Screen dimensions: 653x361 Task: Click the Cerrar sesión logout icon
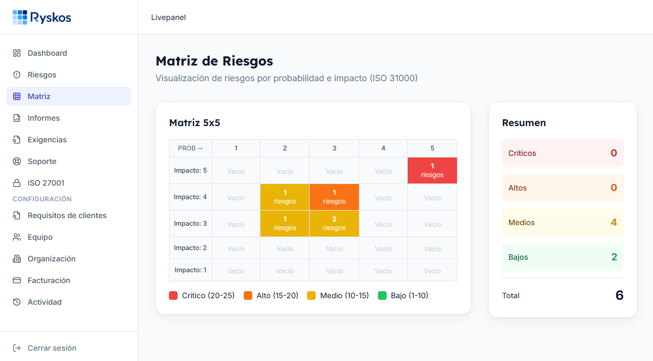[x=17, y=348]
